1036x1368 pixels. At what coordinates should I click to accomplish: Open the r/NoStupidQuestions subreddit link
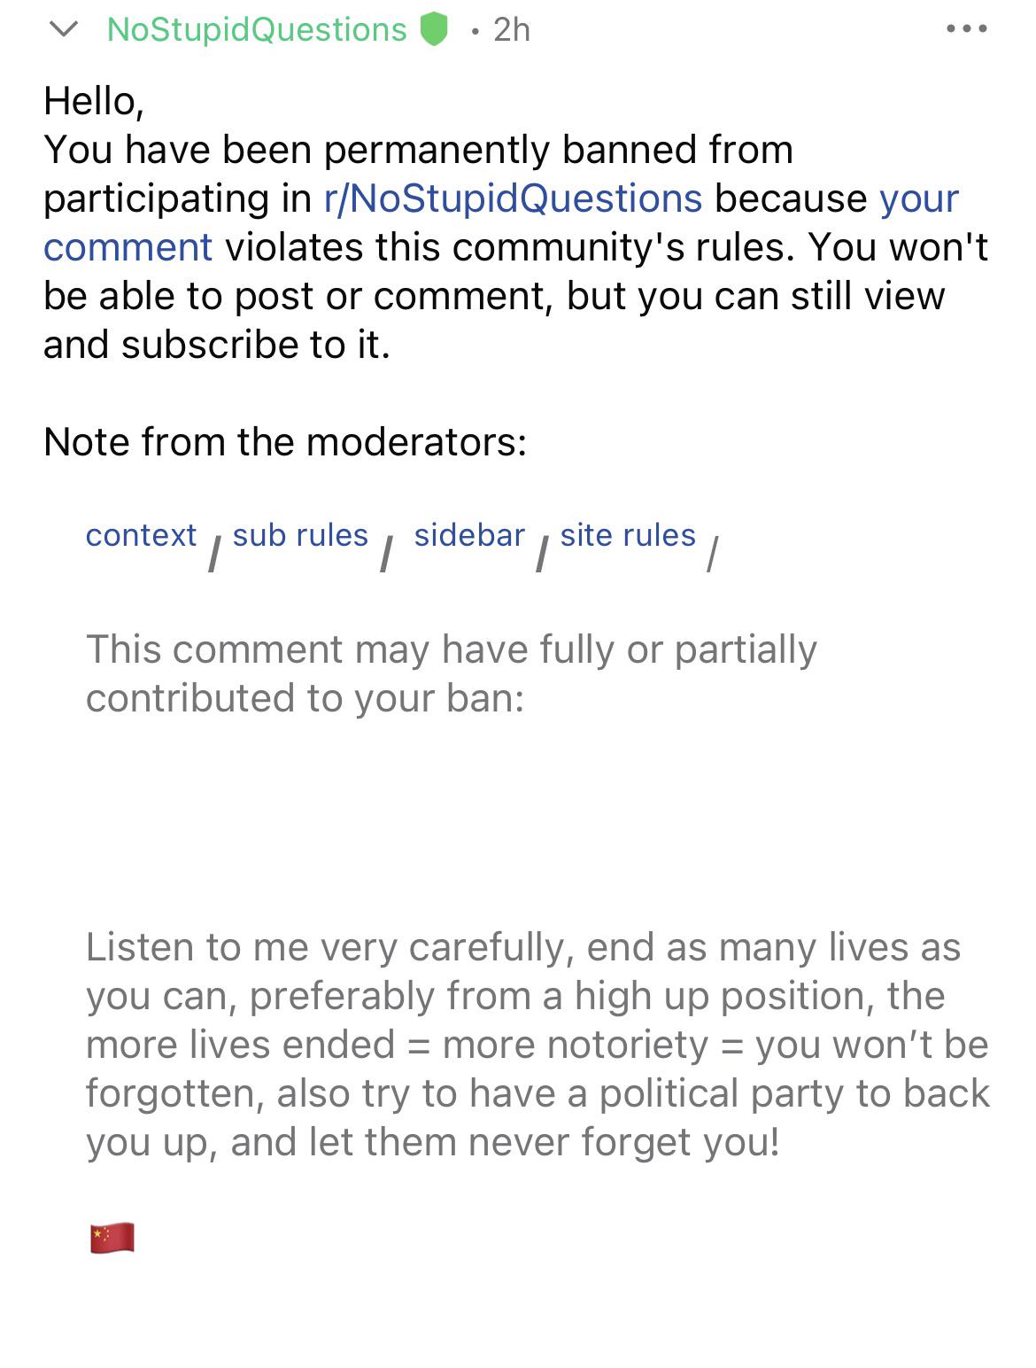514,198
